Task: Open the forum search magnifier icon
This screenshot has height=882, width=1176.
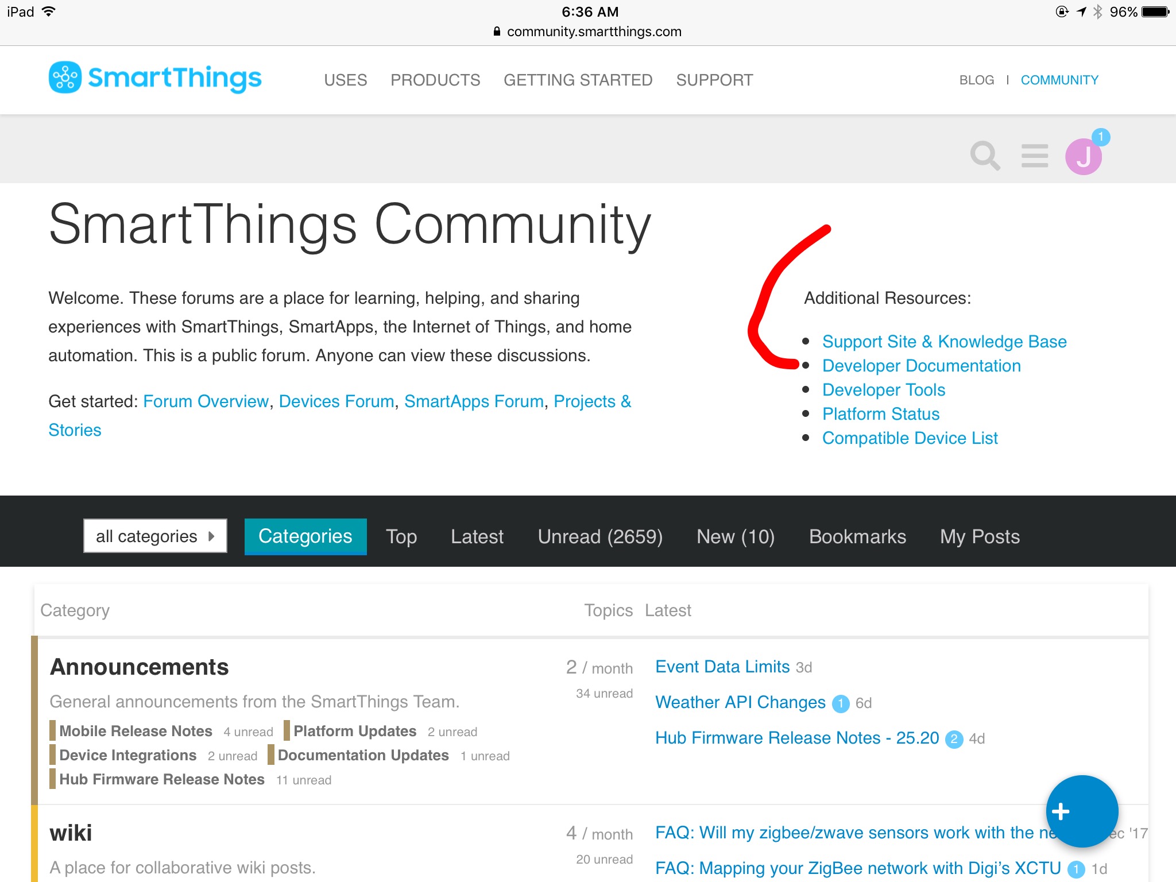Action: point(985,156)
